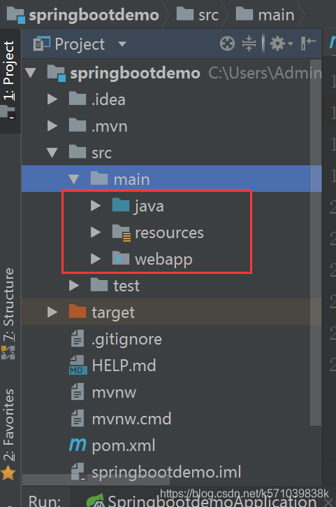Screen dimensions: 336x507
Task: Click the webapp folder icon with blue dot
Action: [121, 258]
